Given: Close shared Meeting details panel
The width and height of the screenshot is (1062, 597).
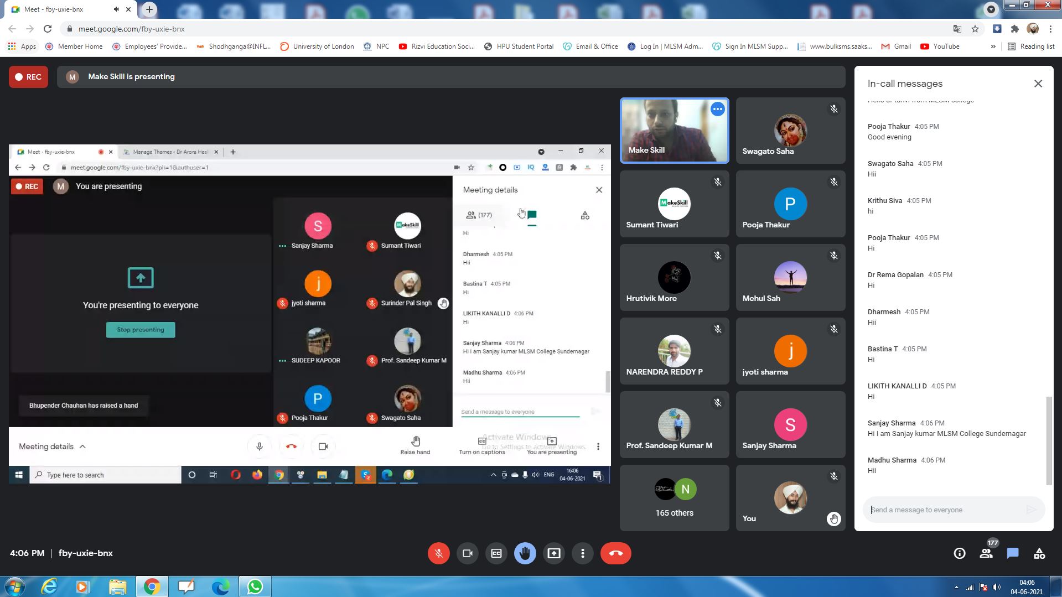Looking at the screenshot, I should [599, 190].
